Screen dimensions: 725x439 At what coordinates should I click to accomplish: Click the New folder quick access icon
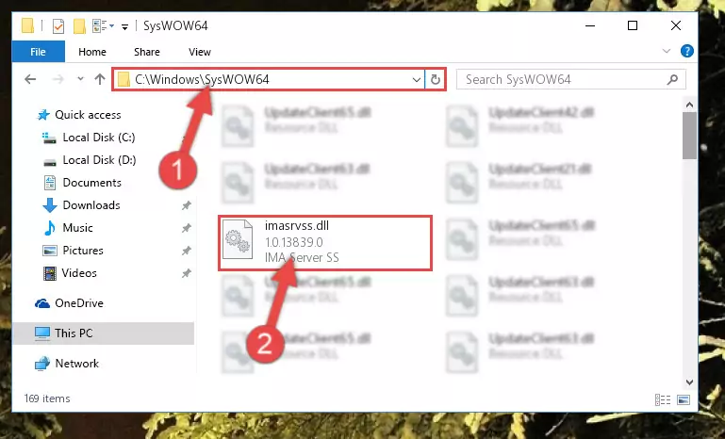[x=79, y=25]
